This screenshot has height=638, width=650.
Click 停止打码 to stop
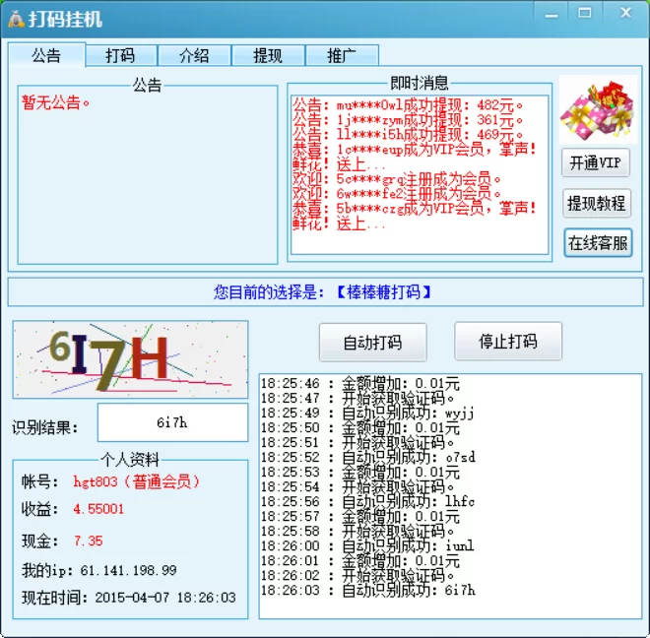[508, 342]
